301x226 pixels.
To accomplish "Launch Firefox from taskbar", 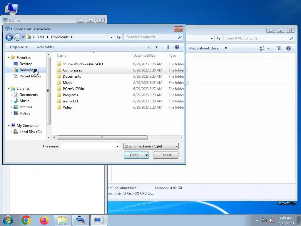I will (44, 220).
